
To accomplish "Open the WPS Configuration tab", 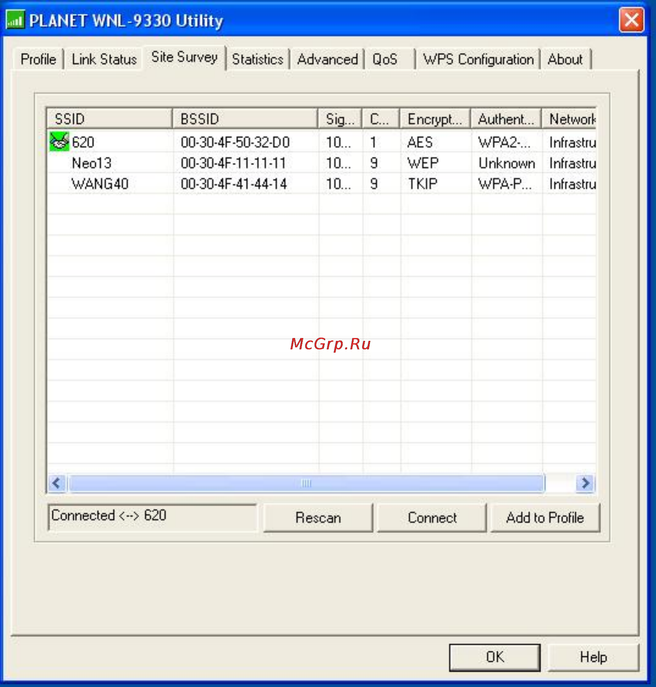I will click(478, 59).
